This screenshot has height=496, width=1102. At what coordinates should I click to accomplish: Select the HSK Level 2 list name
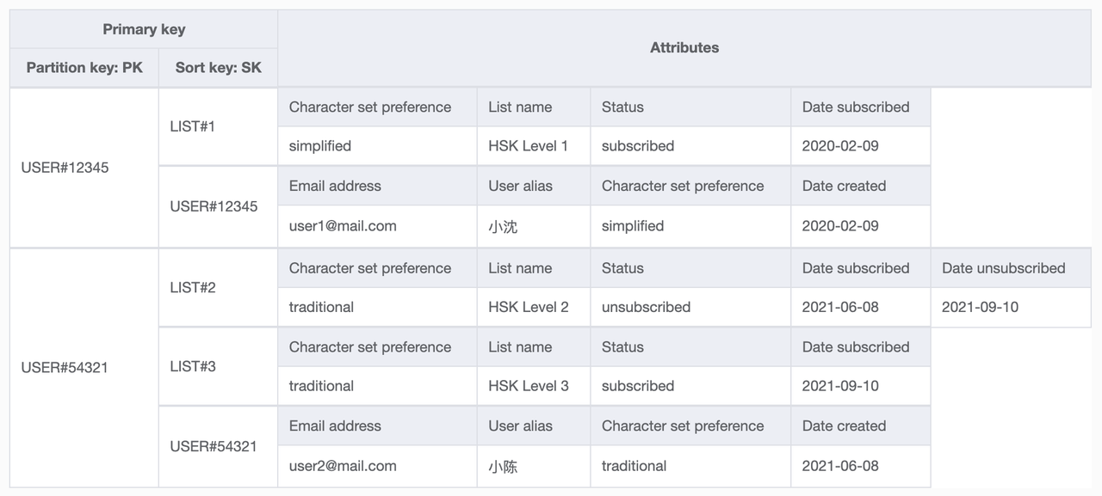tap(528, 307)
